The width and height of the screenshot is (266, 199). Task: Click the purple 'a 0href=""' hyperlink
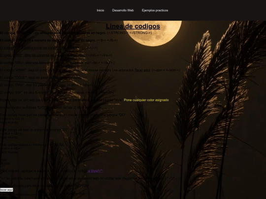point(96,171)
